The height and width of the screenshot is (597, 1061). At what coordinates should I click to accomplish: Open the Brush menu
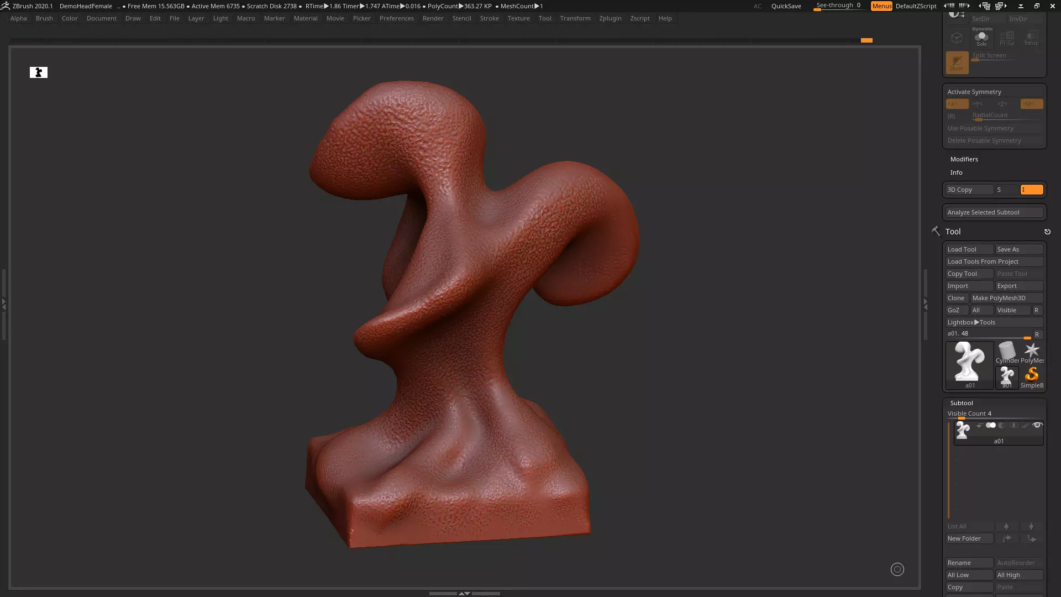coord(44,18)
